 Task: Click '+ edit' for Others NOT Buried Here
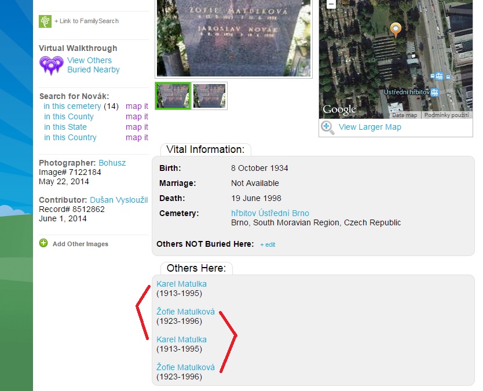tap(268, 244)
